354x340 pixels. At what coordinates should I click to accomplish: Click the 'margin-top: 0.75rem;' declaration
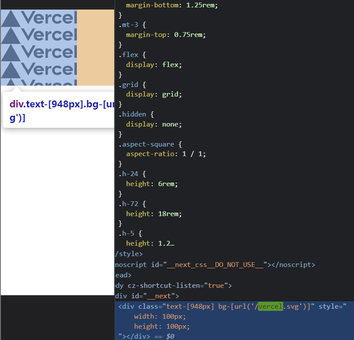tap(166, 35)
